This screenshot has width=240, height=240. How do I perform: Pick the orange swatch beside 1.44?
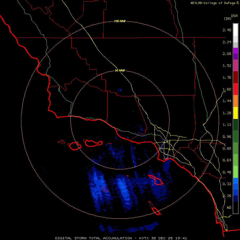click(235, 101)
